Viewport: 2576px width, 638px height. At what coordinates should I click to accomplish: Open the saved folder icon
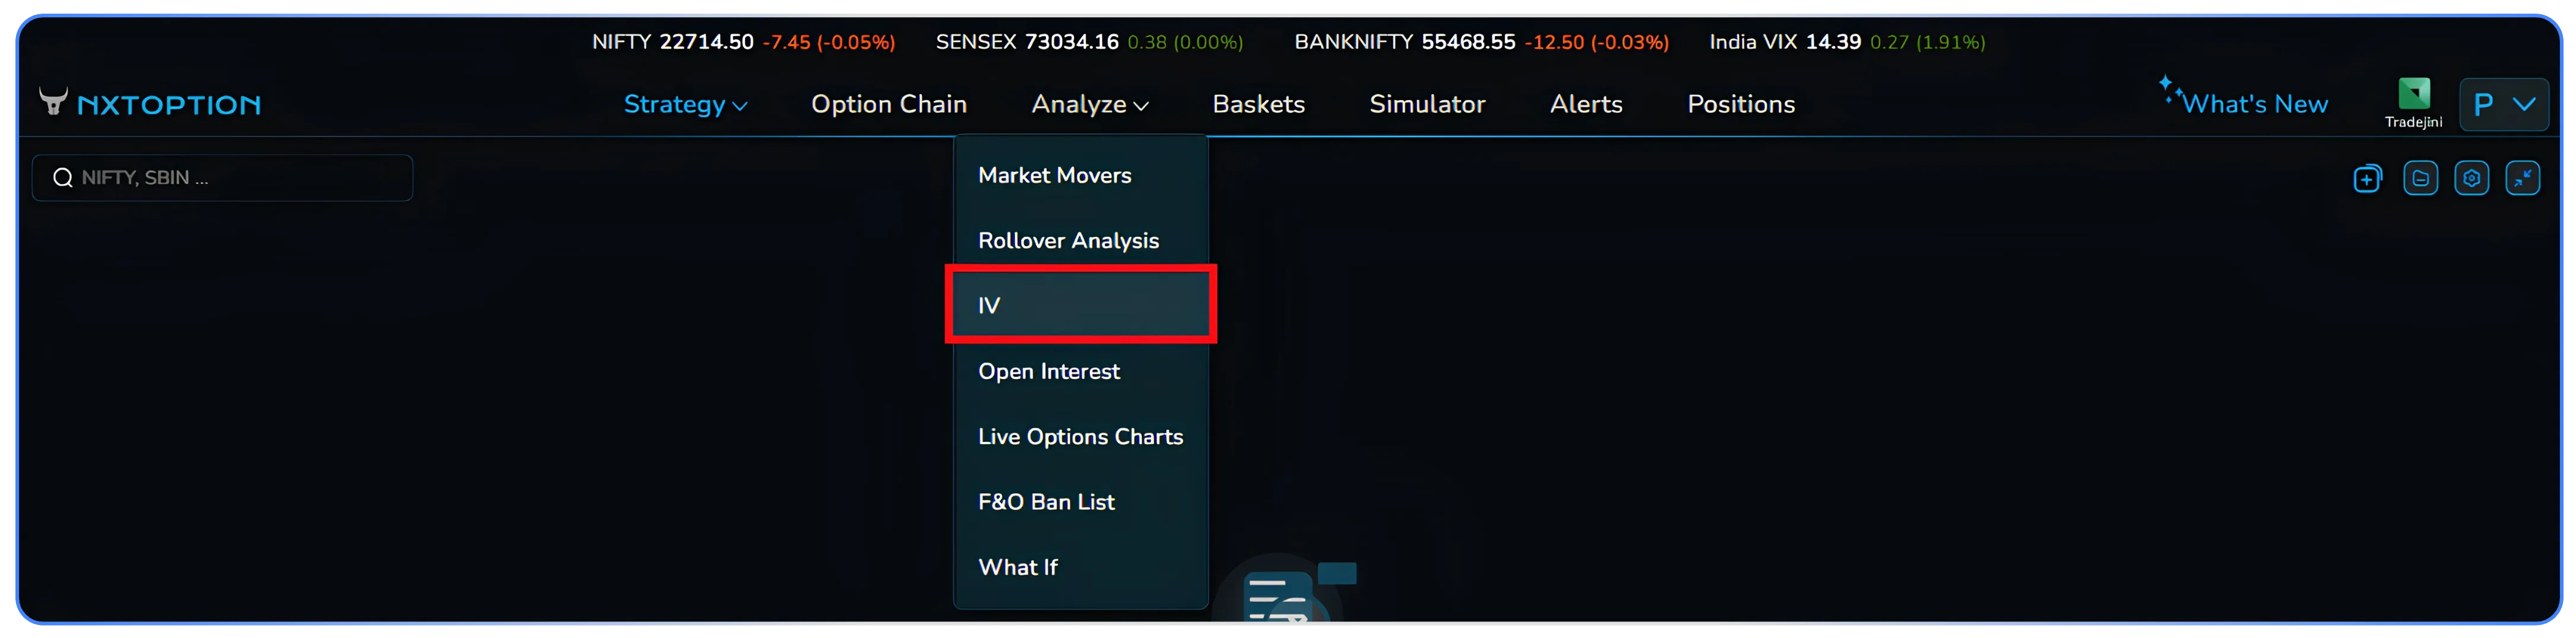2420,179
